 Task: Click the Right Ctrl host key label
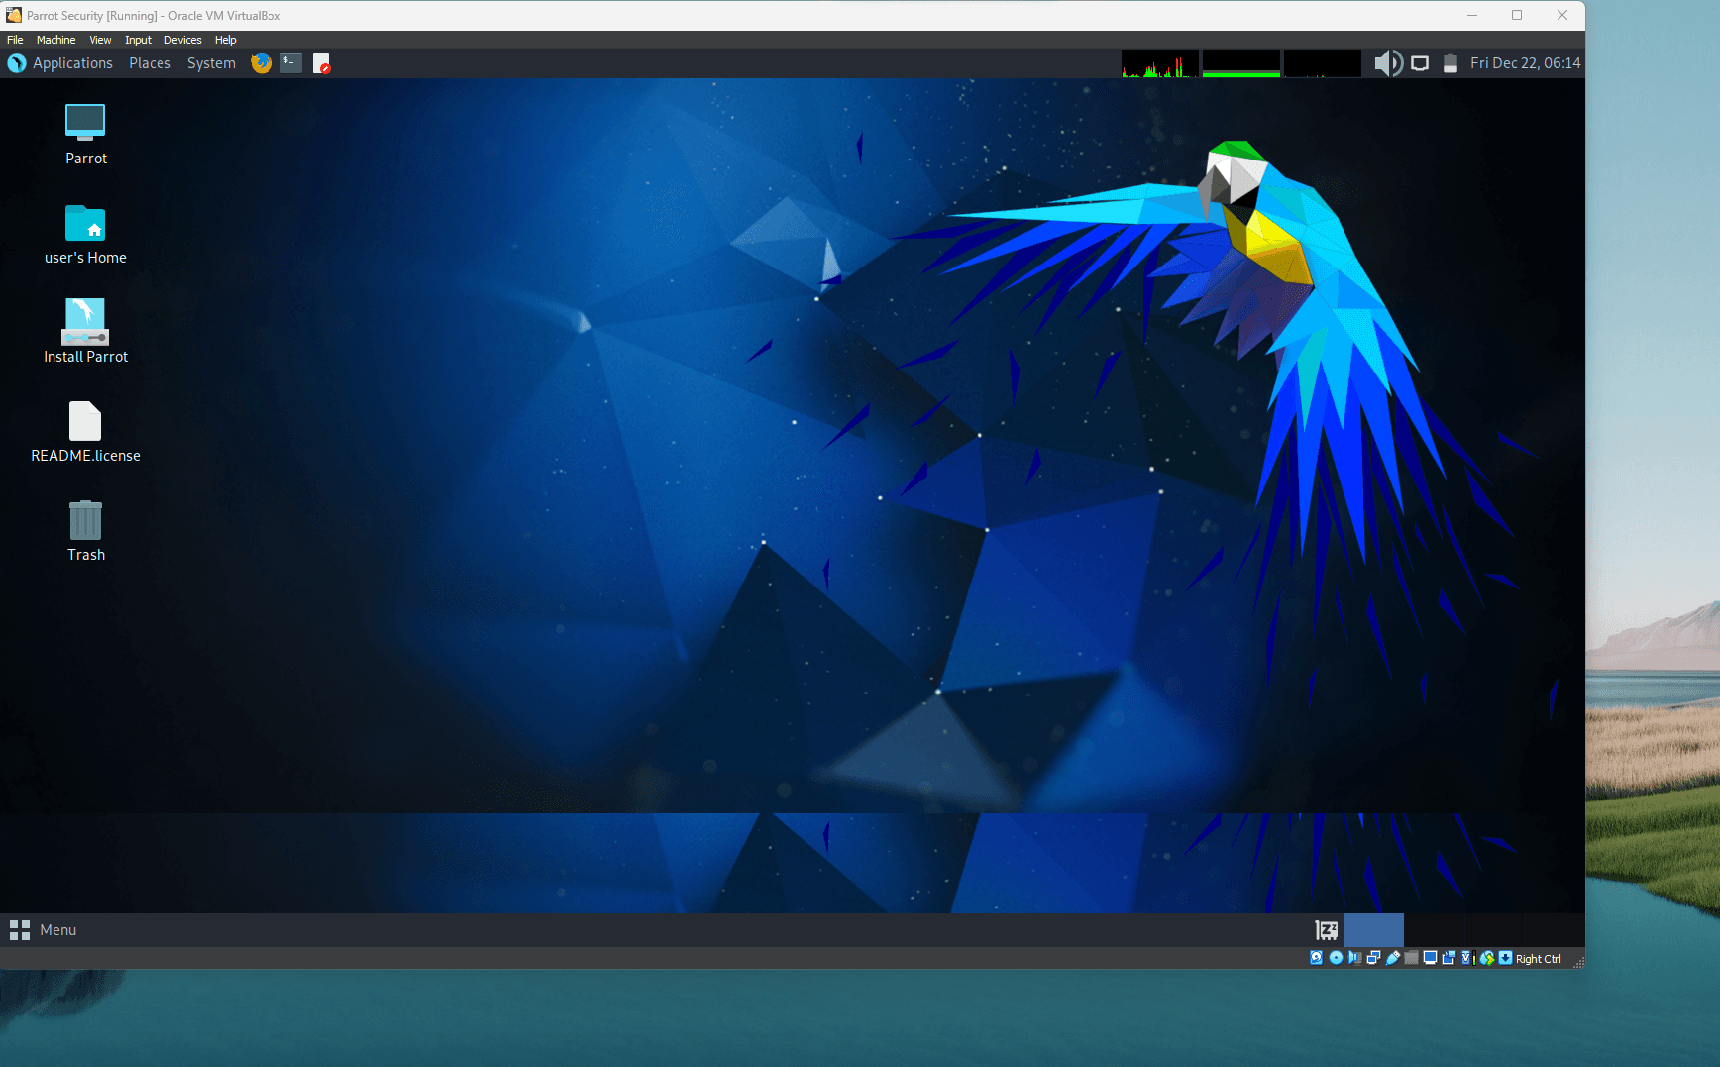click(1538, 959)
